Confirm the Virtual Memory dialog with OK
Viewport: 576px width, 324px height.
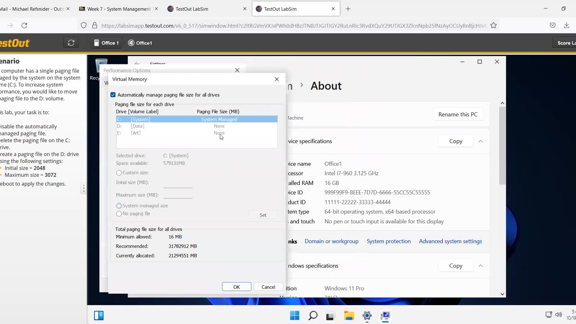click(236, 287)
